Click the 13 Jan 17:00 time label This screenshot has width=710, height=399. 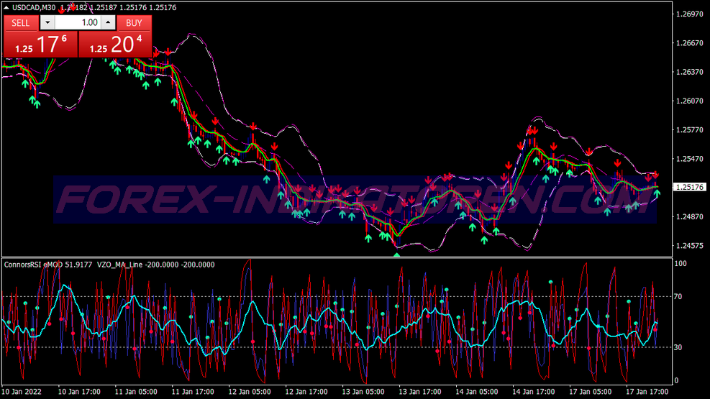tap(420, 392)
